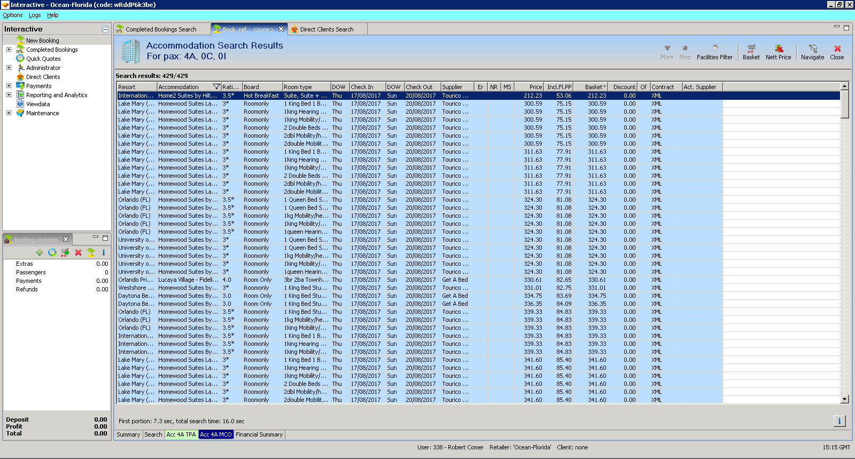Select the Acc 4A MCO tab

coord(216,434)
